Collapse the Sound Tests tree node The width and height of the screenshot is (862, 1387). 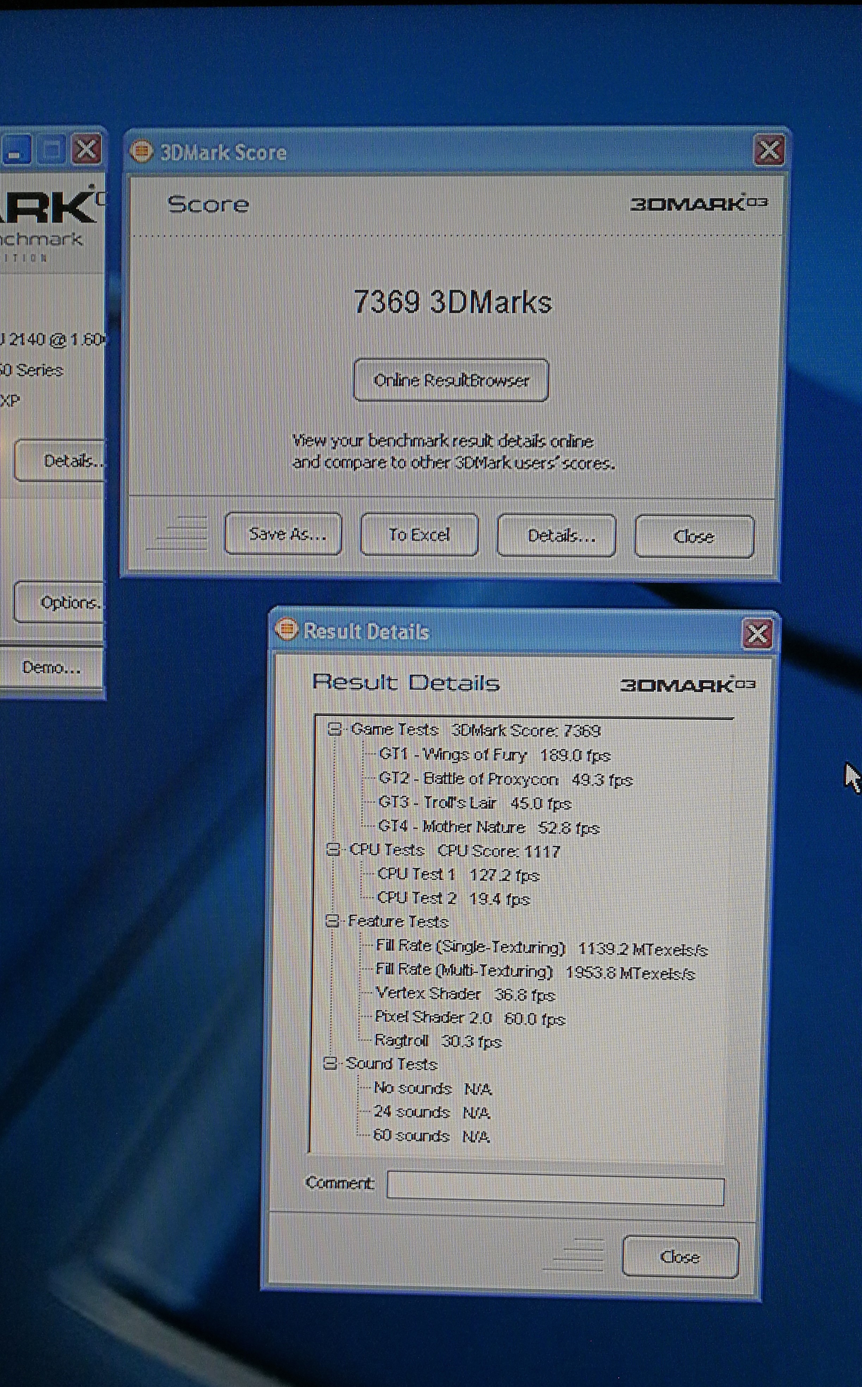[x=330, y=1063]
